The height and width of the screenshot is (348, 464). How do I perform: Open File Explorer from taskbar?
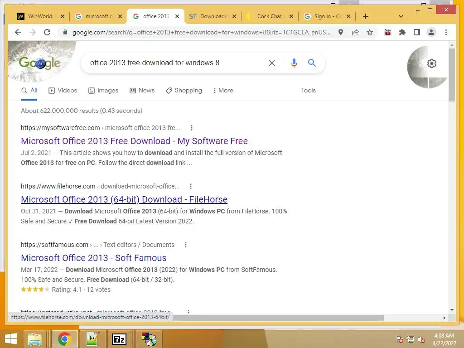(34, 339)
